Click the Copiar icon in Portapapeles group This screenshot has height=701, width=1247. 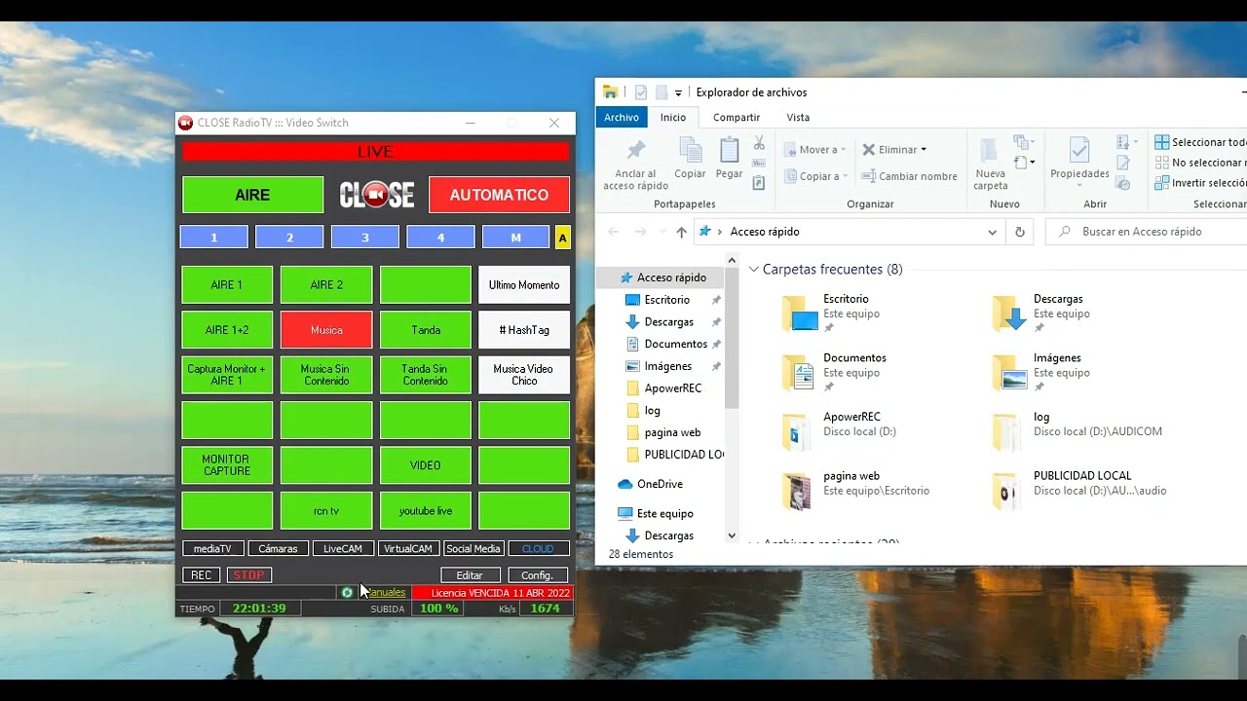pyautogui.click(x=690, y=150)
